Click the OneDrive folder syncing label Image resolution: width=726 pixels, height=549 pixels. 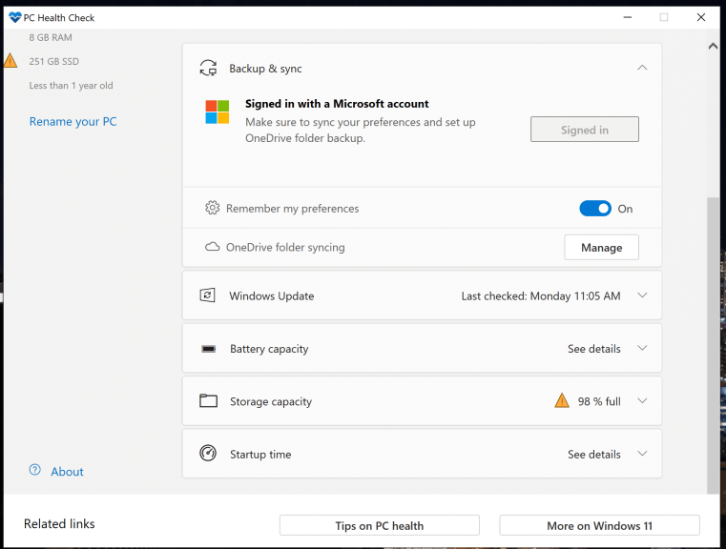pos(285,248)
